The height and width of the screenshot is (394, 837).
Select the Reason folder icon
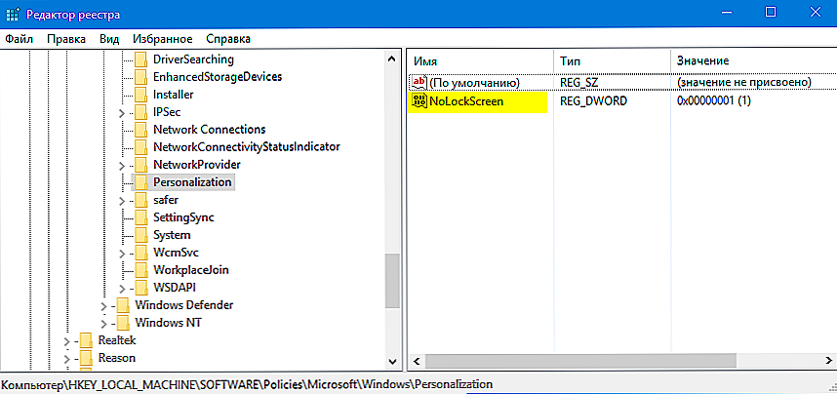pyautogui.click(x=86, y=358)
